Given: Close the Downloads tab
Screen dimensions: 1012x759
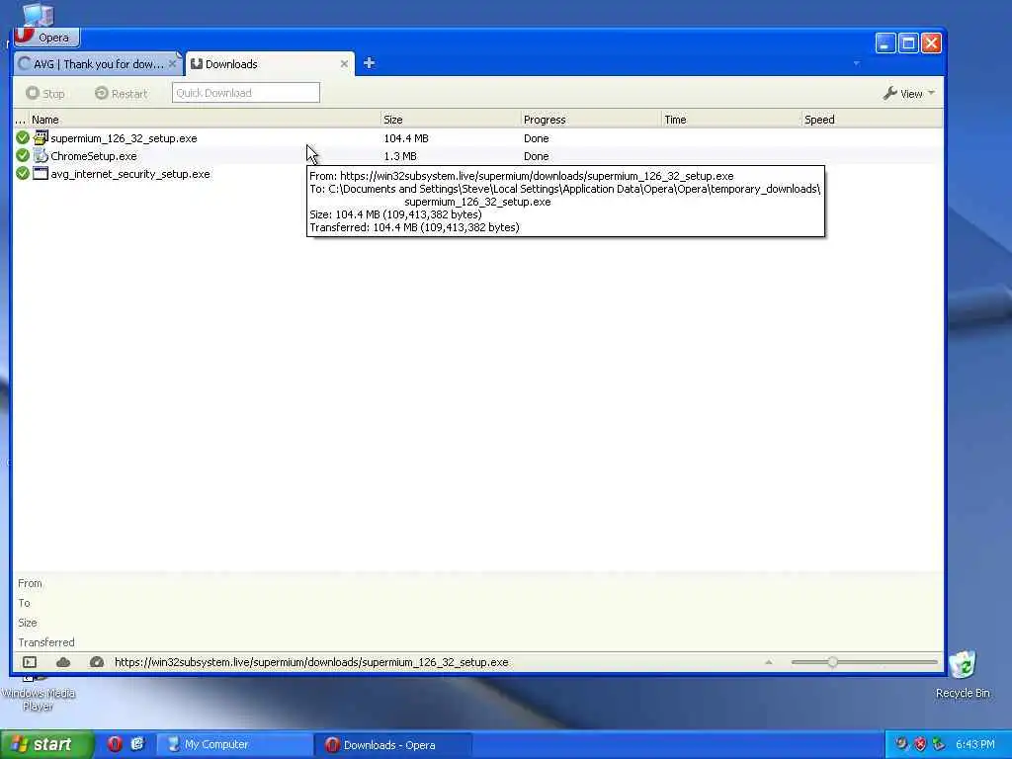Looking at the screenshot, I should coord(344,64).
